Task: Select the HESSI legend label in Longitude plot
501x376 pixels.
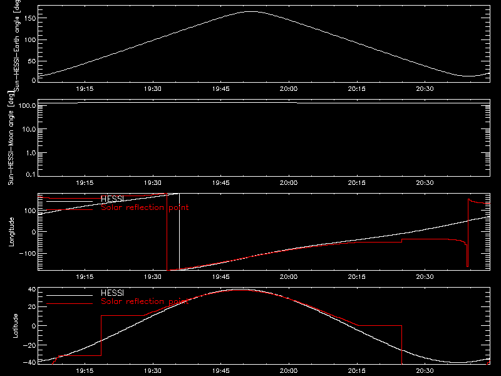Action: click(112, 199)
